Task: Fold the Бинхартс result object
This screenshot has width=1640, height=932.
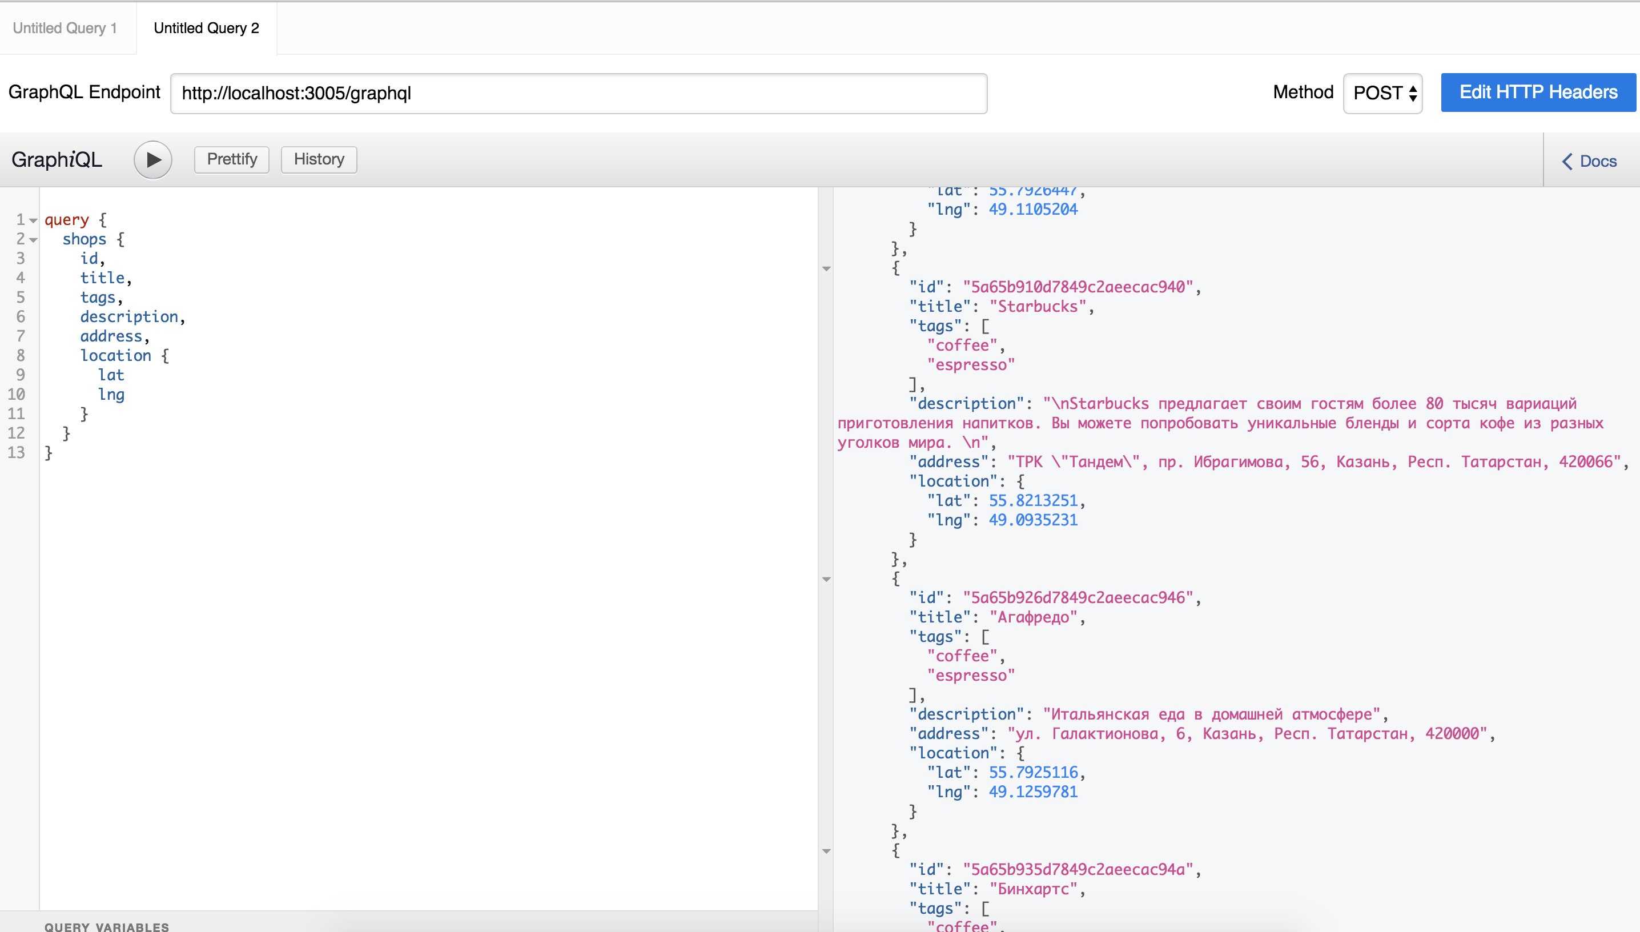Action: click(x=826, y=851)
